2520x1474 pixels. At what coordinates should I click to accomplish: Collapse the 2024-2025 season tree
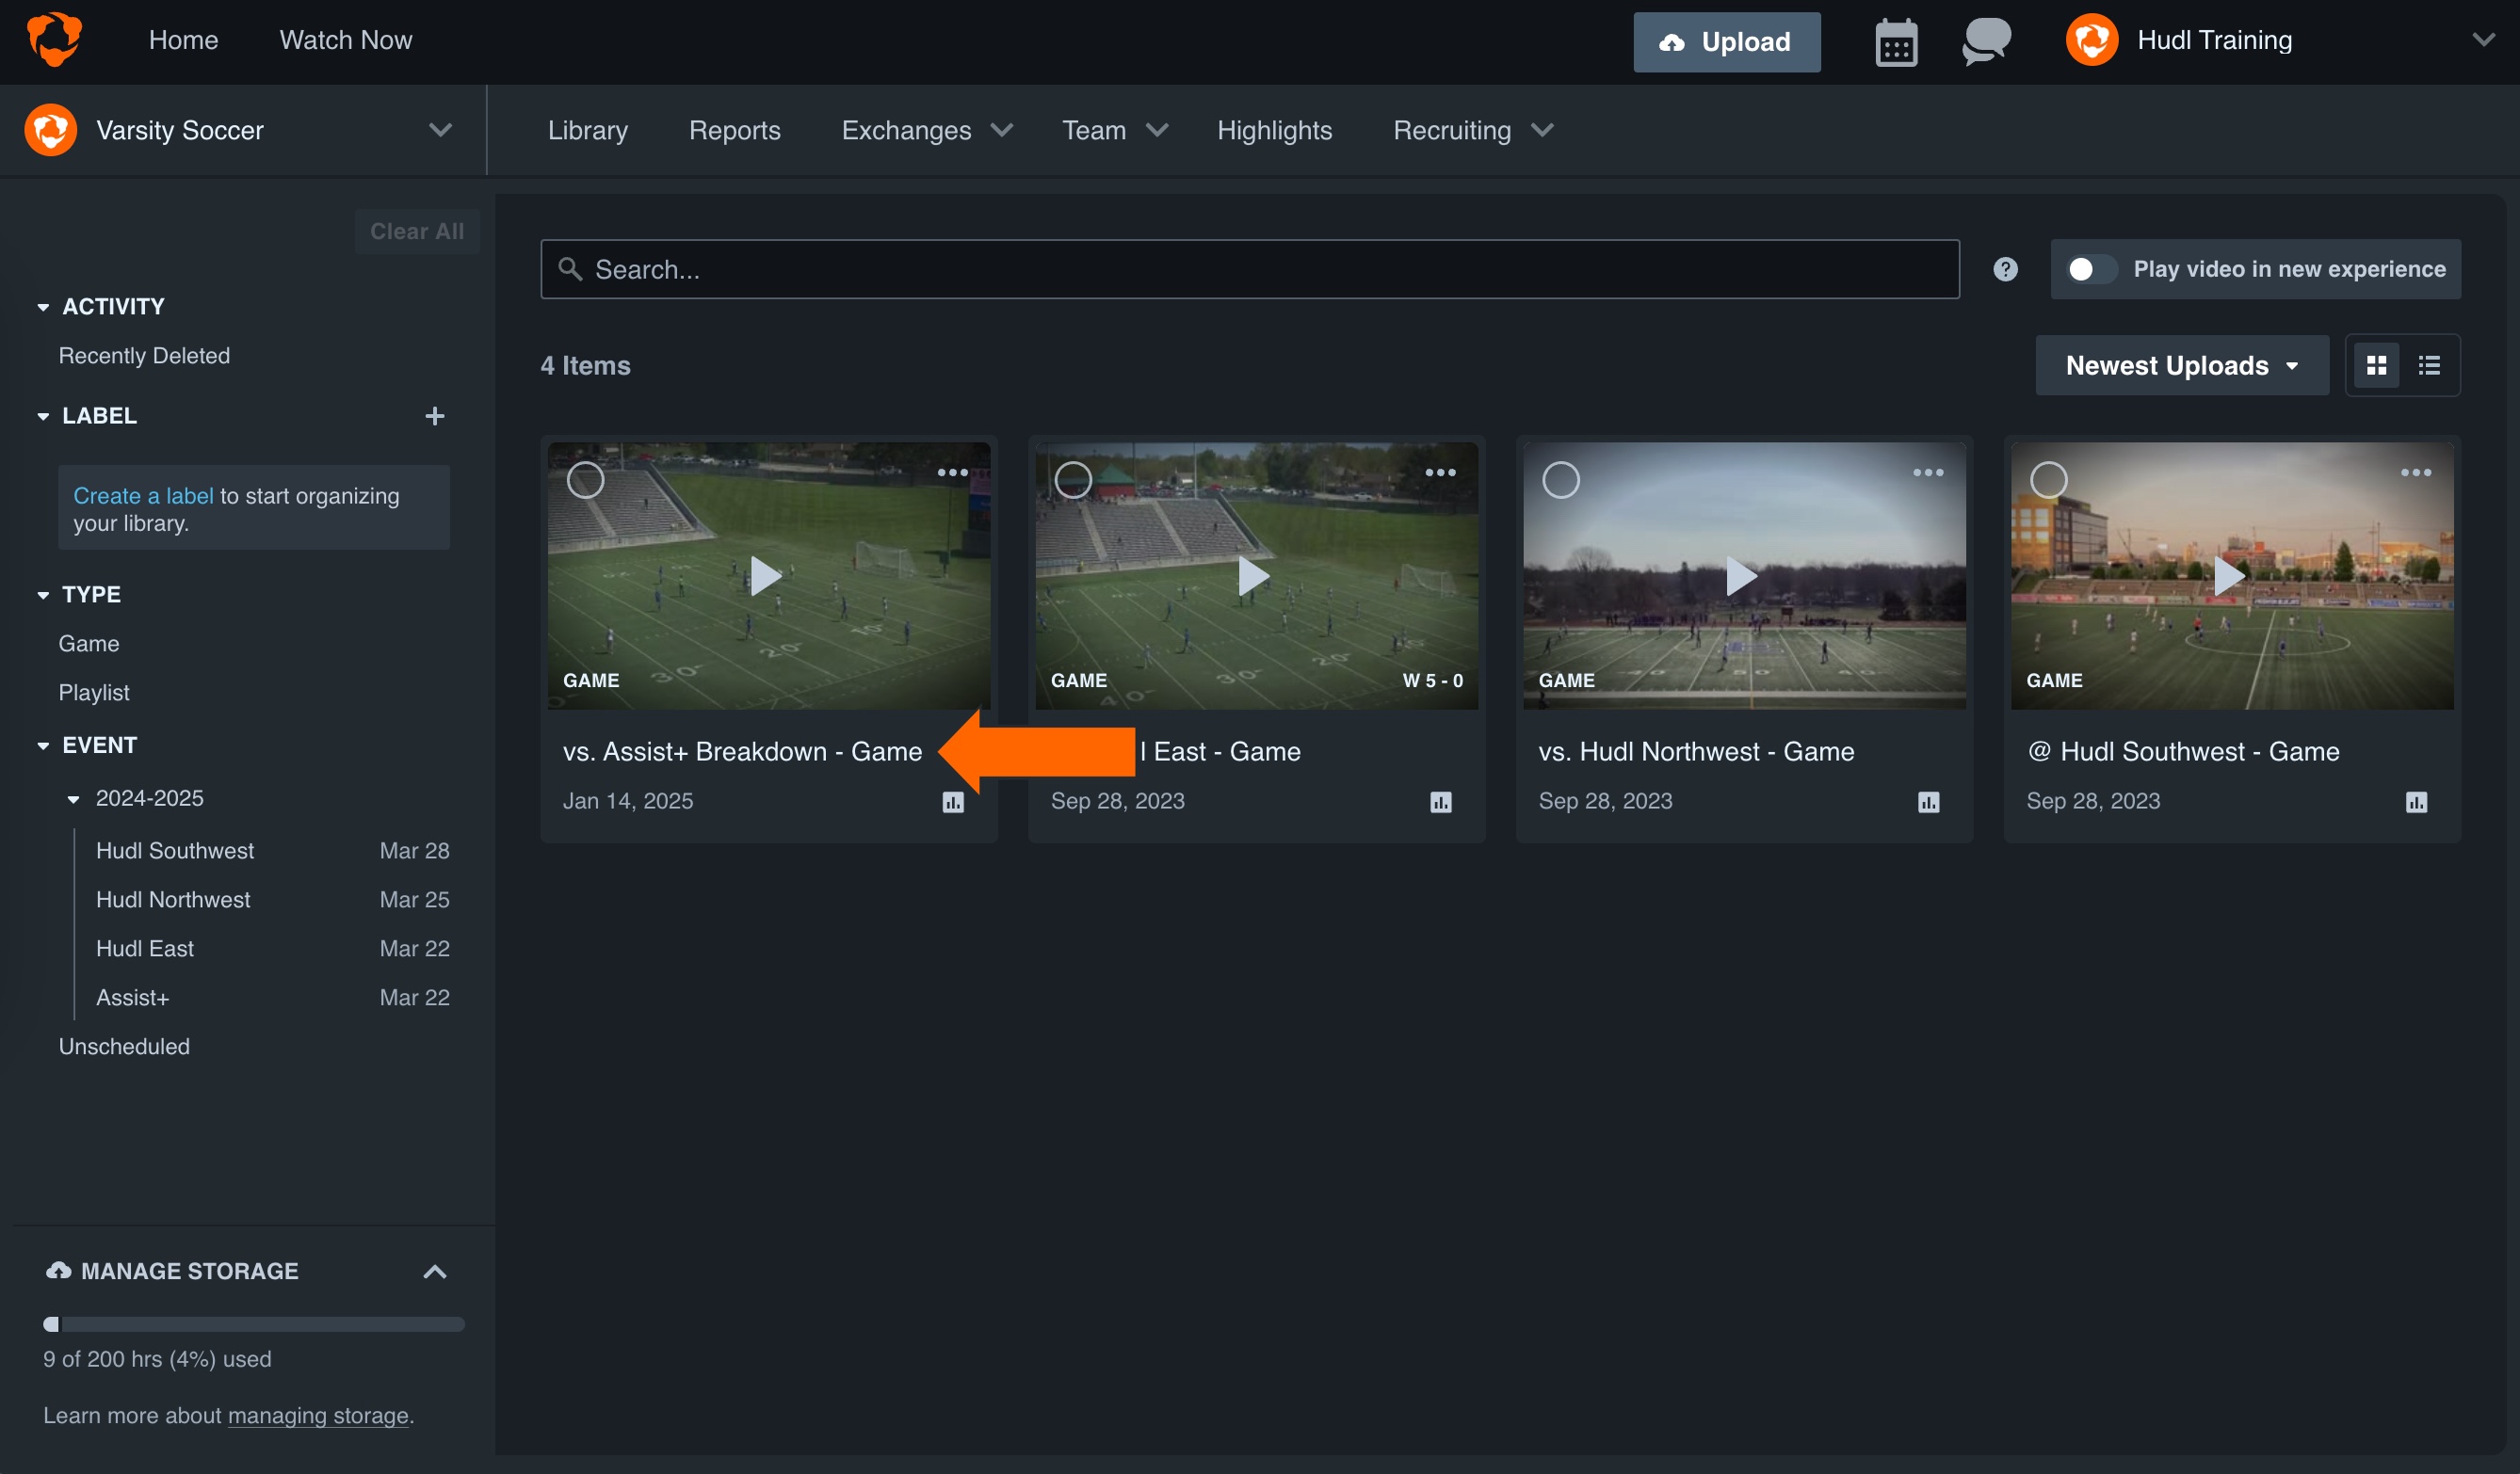(73, 798)
